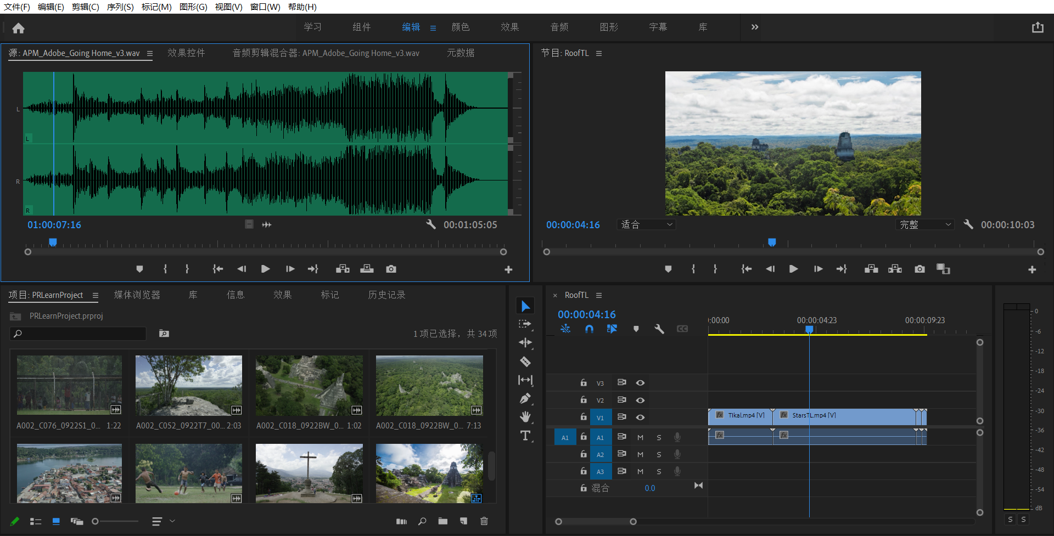Image resolution: width=1054 pixels, height=536 pixels.
Task: Step back one frame in Program monitor
Action: click(x=770, y=269)
